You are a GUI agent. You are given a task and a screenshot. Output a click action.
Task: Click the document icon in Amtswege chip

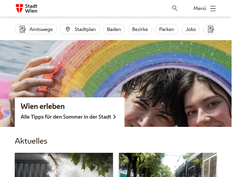pyautogui.click(x=23, y=29)
